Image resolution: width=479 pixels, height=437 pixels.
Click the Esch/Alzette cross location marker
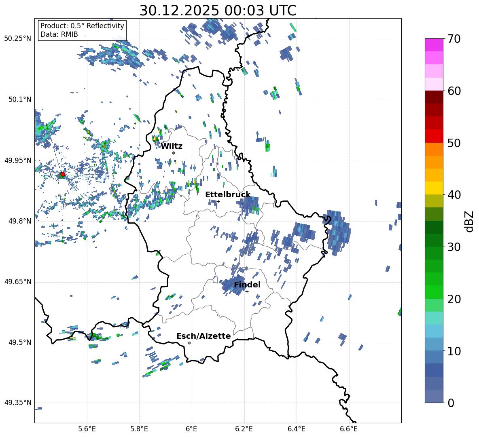coord(189,343)
